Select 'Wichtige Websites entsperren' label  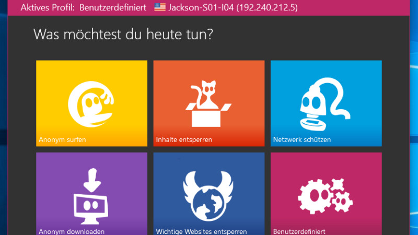[x=201, y=231]
